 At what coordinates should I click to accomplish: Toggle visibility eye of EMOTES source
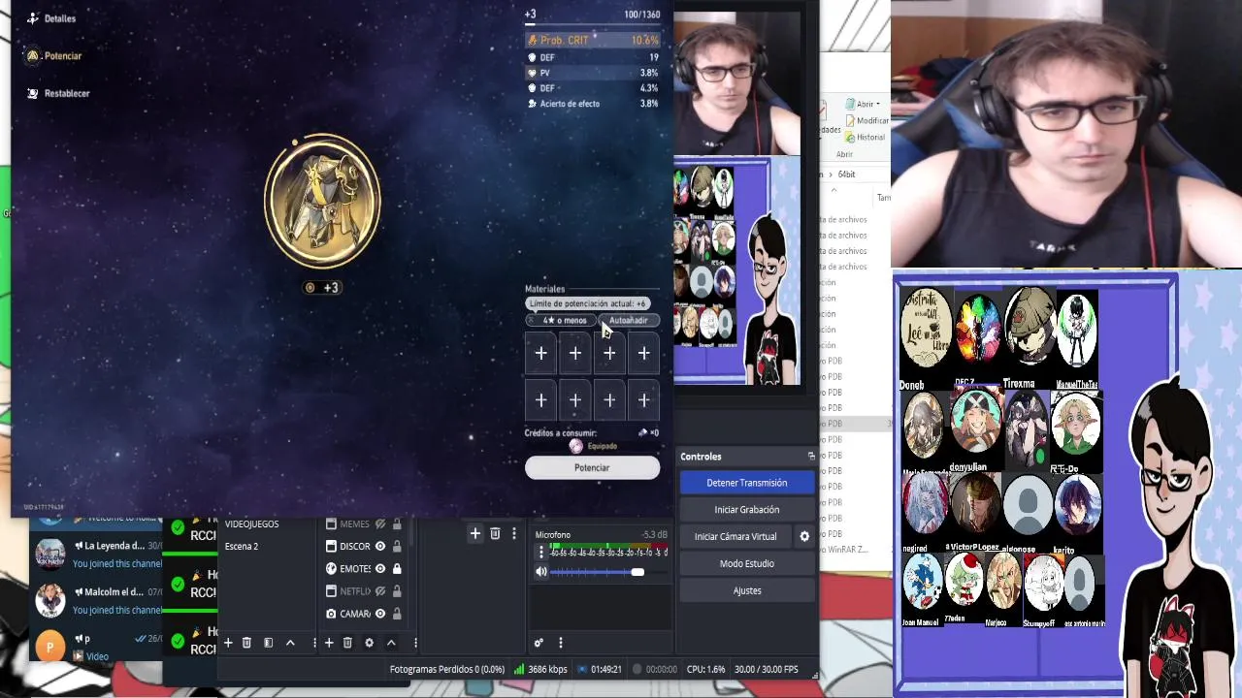[x=380, y=569]
